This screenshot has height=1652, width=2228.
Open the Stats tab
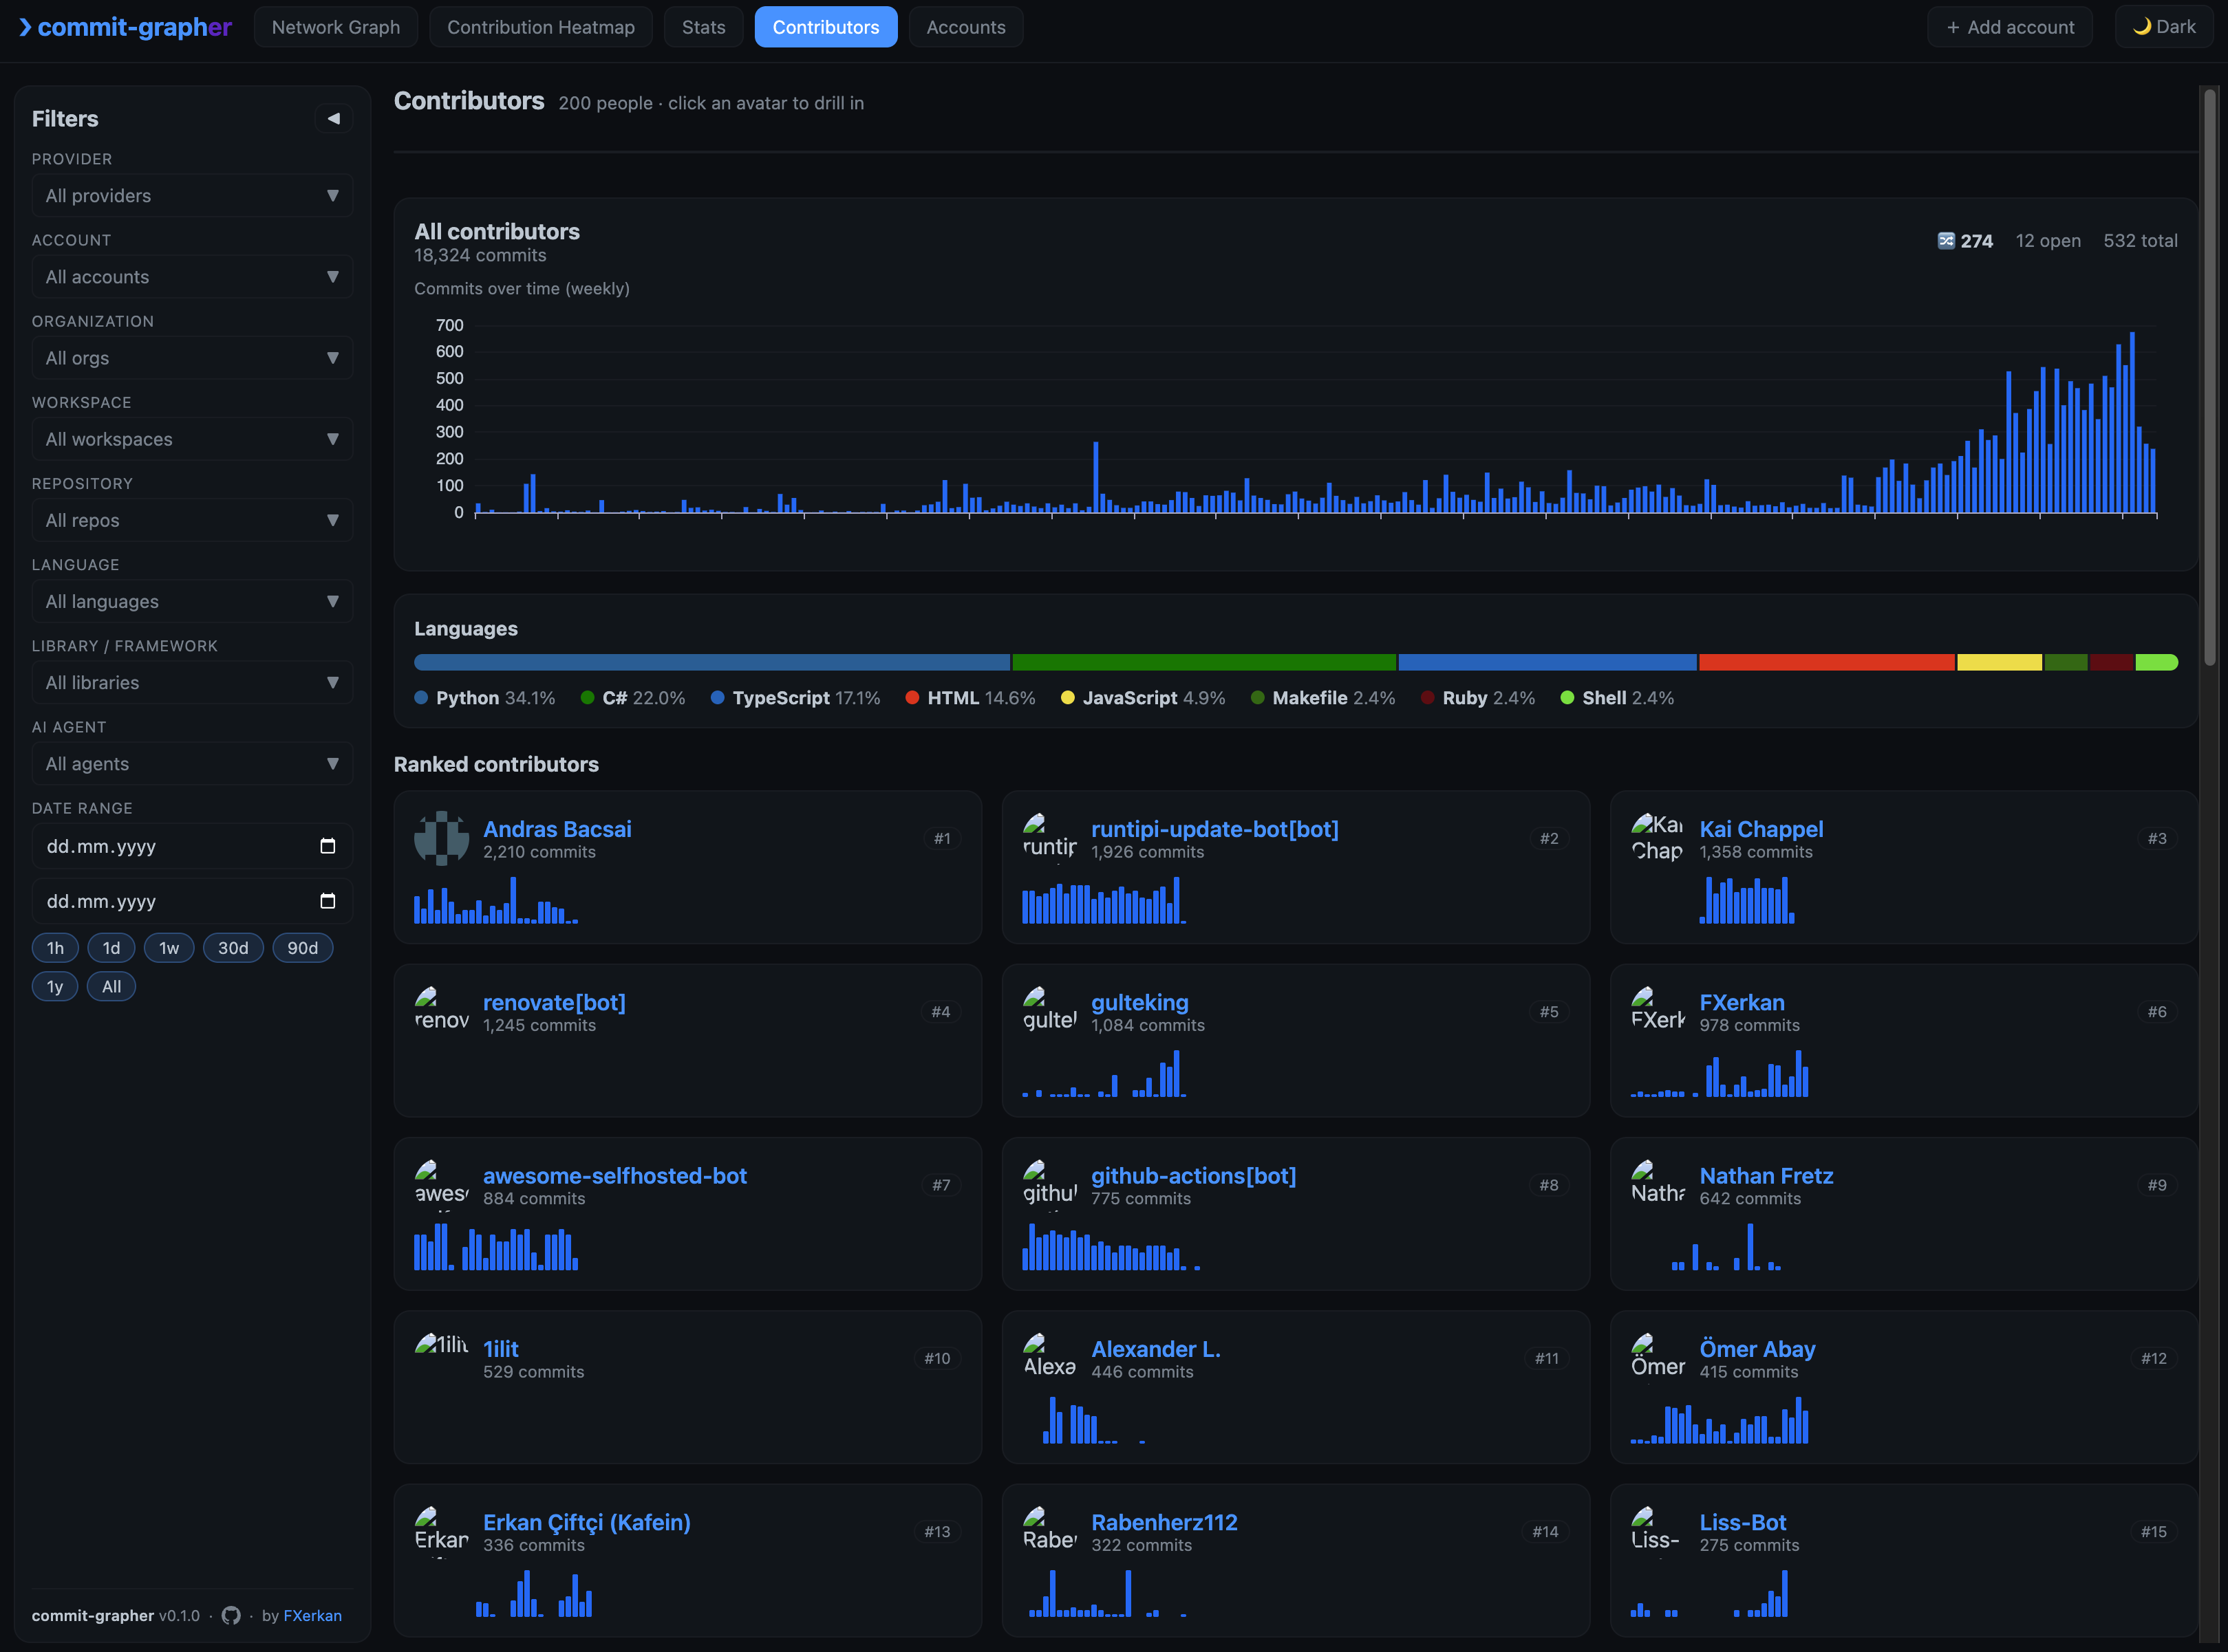click(703, 27)
